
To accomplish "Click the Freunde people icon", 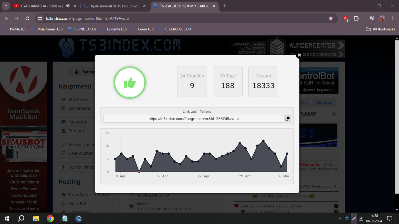I will pyautogui.click(x=64, y=131).
